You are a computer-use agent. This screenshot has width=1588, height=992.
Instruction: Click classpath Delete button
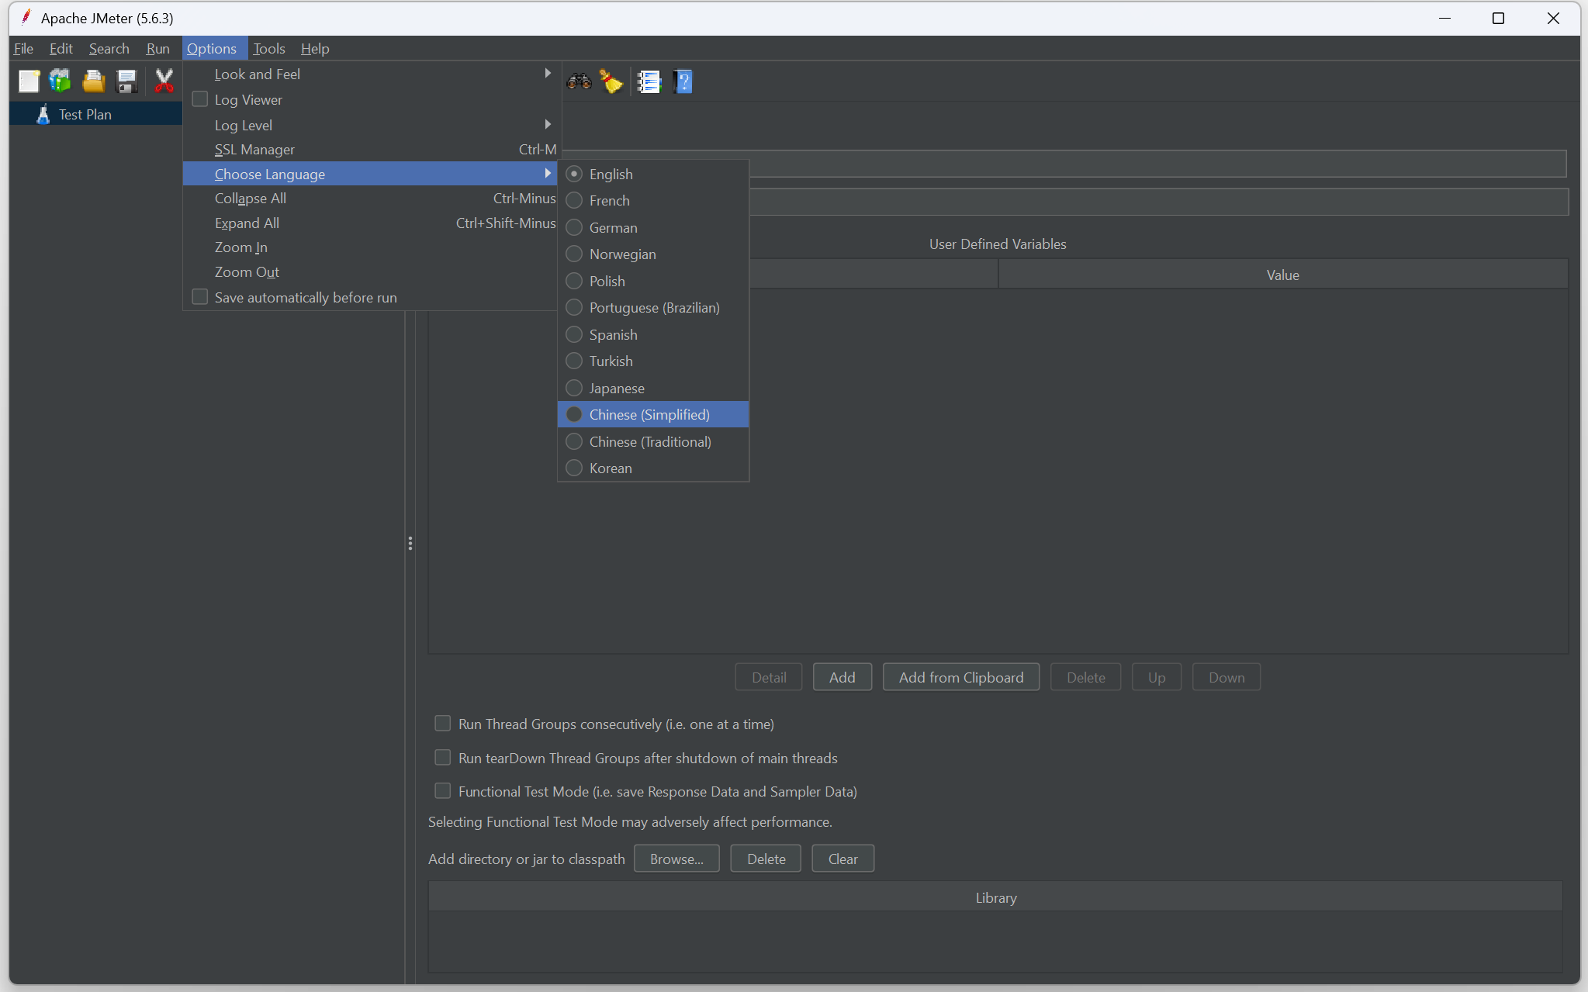766,859
